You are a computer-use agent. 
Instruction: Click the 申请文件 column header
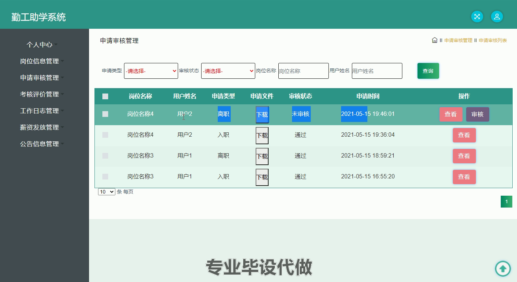pos(262,96)
